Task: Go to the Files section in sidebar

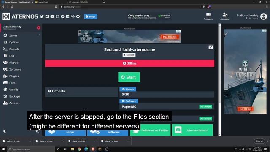Action: [x=12, y=83]
